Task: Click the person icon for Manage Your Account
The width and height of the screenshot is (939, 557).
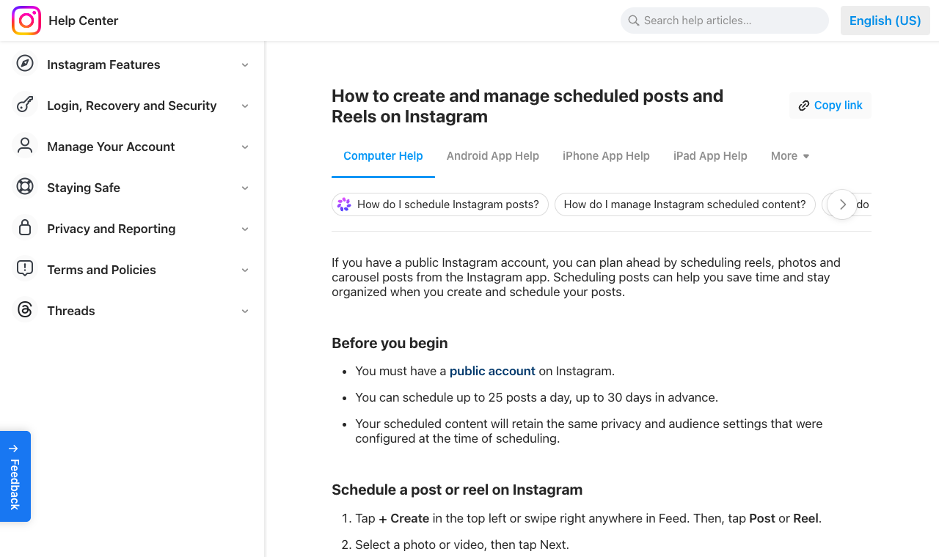Action: (x=25, y=146)
